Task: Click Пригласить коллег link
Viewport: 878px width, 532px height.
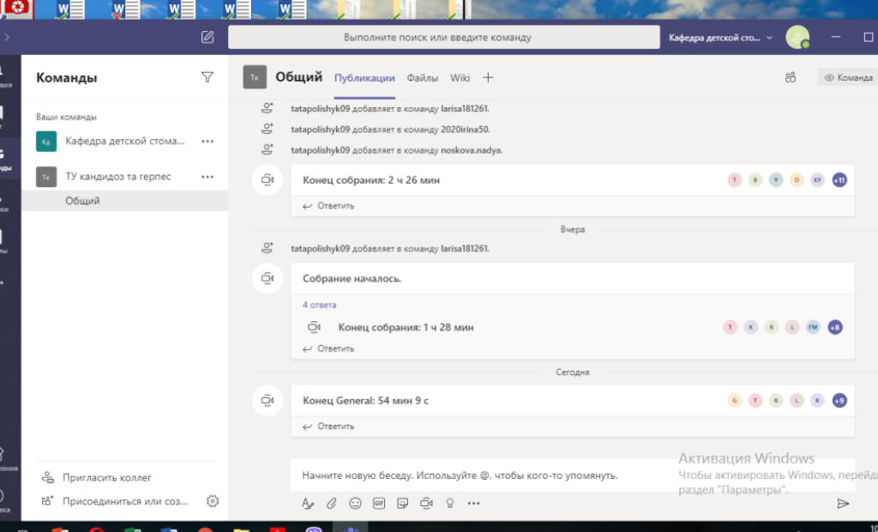Action: (106, 478)
